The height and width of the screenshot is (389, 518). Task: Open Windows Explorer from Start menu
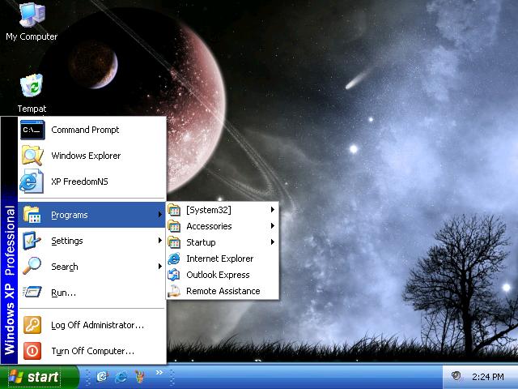[x=85, y=156]
